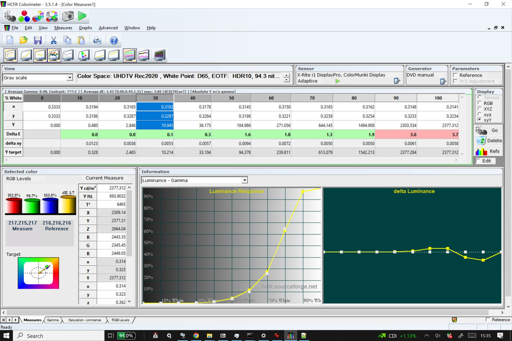Open the Measures menu
Image resolution: width=512 pixels, height=341 pixels.
click(x=63, y=28)
